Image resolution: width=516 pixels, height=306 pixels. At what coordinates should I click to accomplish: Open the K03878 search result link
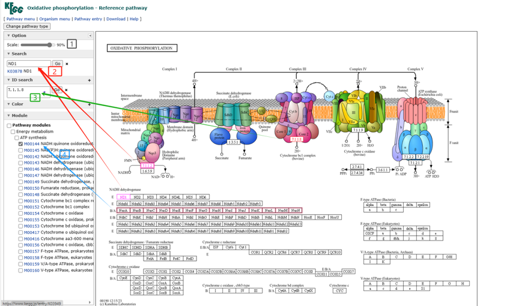pyautogui.click(x=15, y=71)
